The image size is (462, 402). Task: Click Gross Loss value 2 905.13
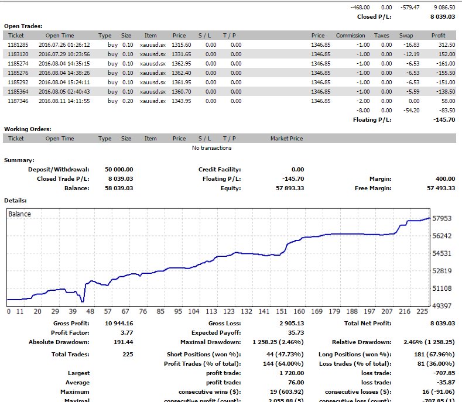pyautogui.click(x=292, y=324)
